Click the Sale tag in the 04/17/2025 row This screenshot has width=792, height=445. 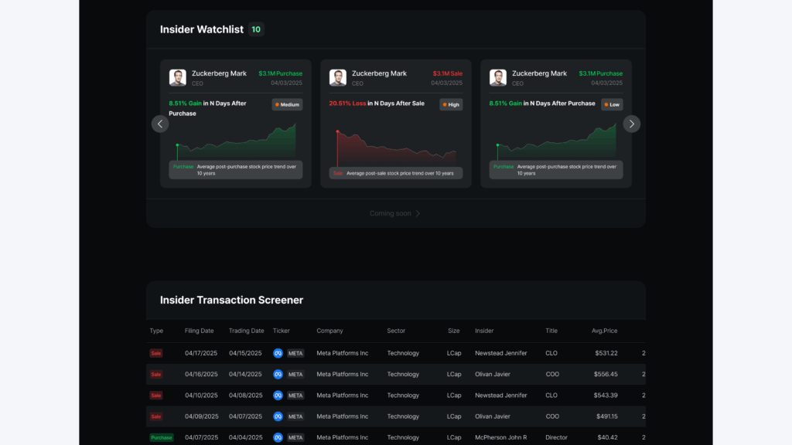(156, 353)
